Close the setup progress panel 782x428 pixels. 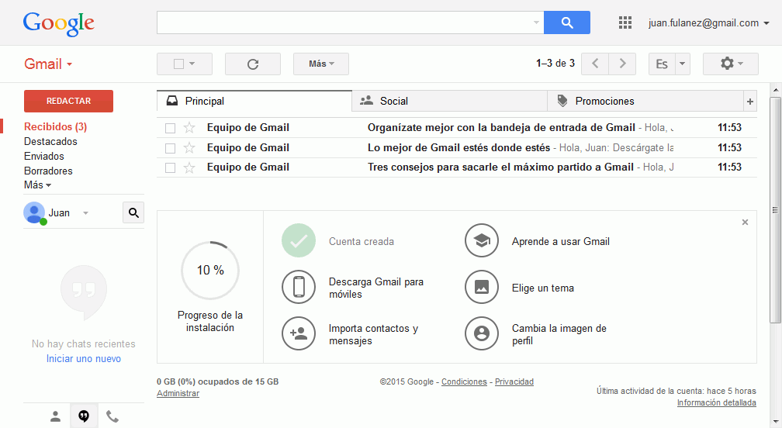click(x=745, y=223)
